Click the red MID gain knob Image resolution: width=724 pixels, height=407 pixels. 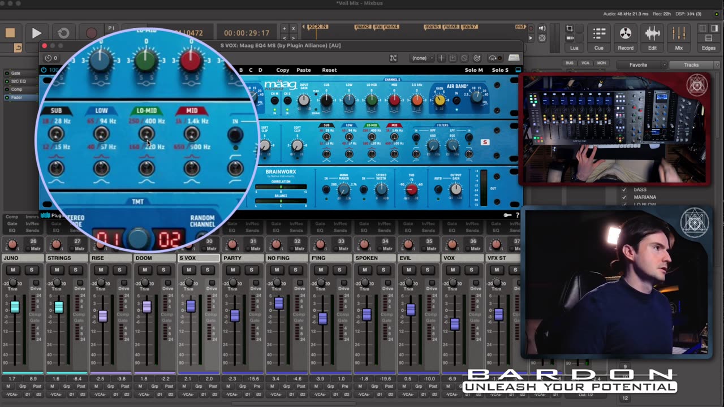coord(394,101)
